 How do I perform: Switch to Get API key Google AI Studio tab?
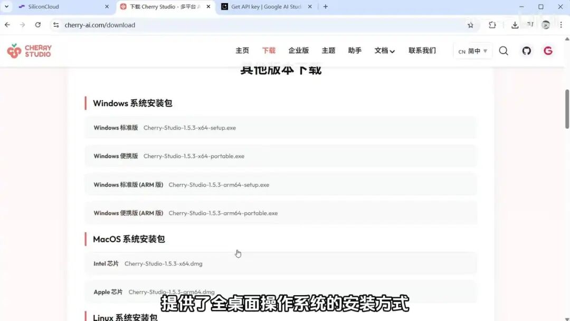[x=266, y=6]
